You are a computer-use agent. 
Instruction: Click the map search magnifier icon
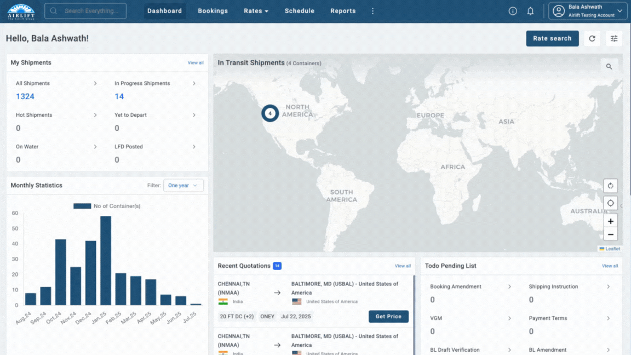pos(609,66)
